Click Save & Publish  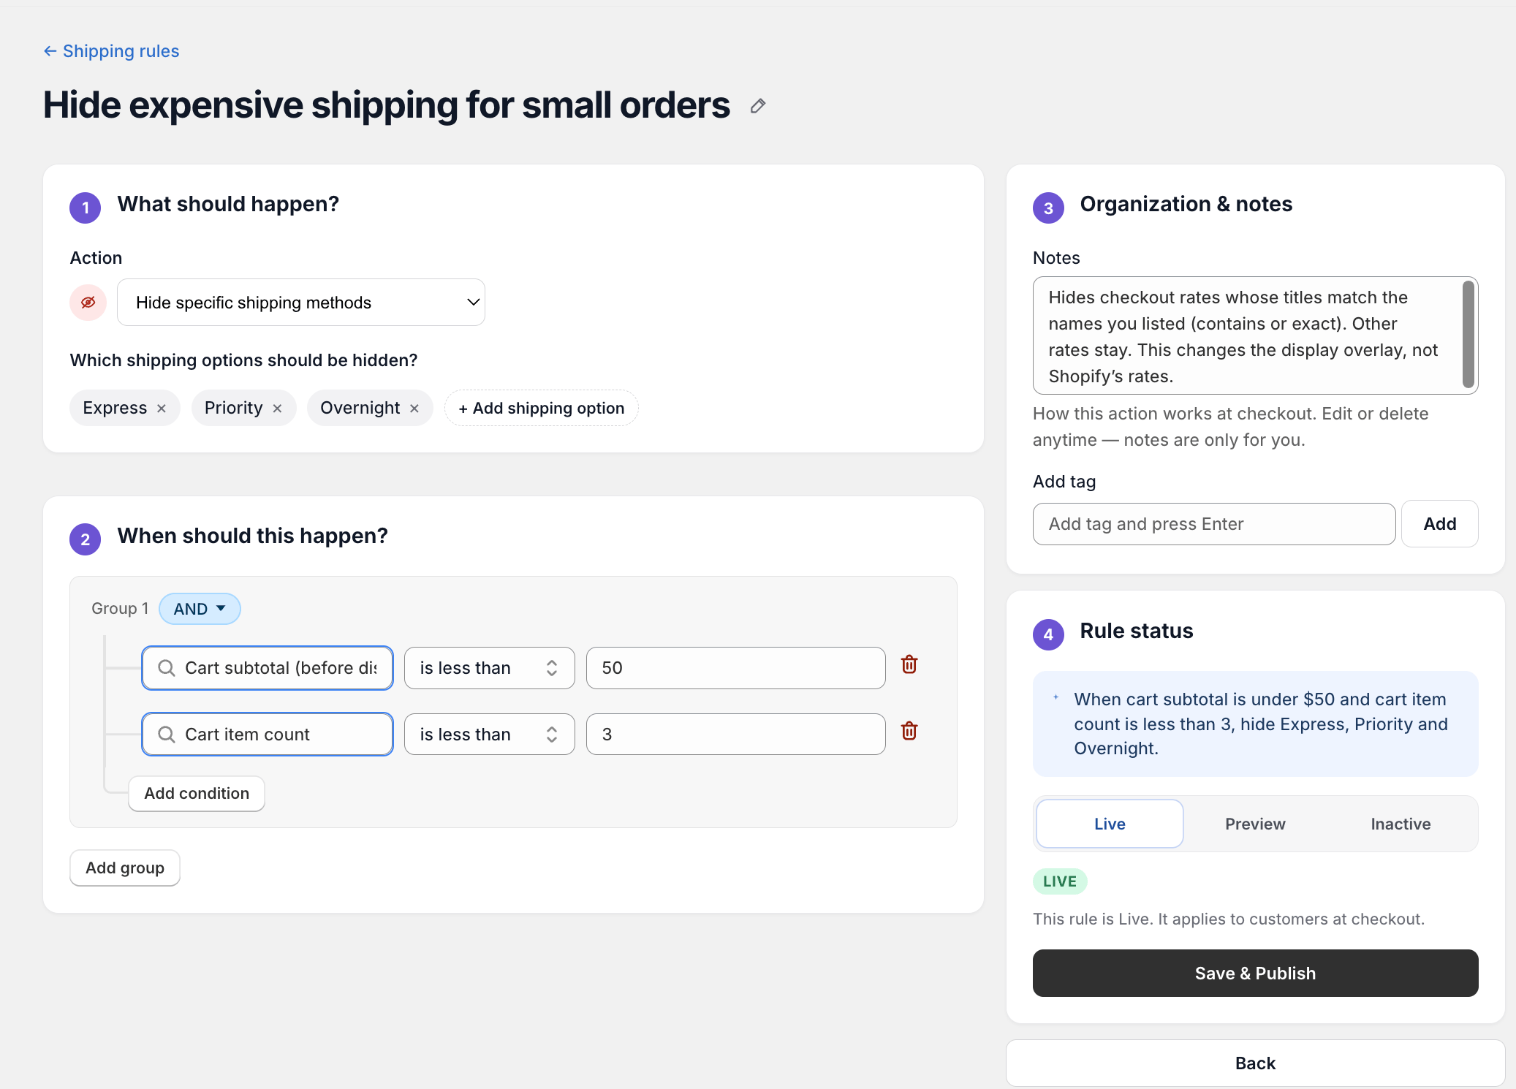[x=1255, y=974]
